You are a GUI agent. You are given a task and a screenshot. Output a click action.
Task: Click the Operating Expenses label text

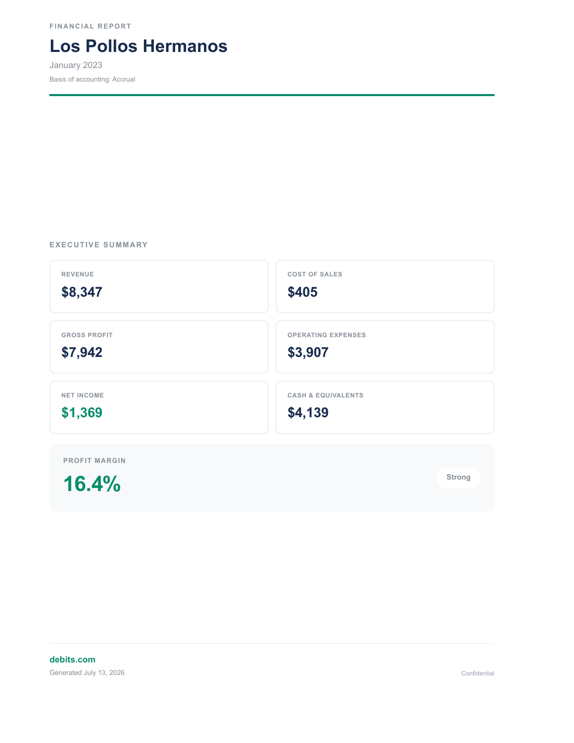coord(327,335)
